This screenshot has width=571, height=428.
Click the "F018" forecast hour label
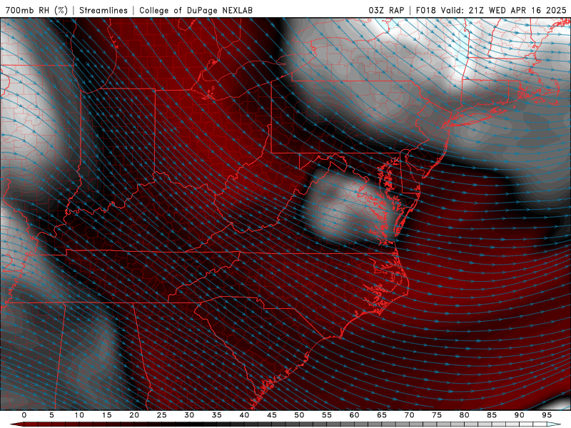[426, 10]
